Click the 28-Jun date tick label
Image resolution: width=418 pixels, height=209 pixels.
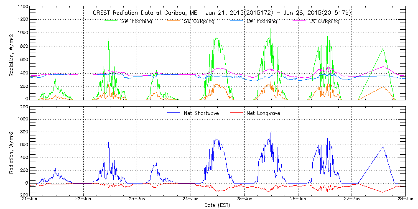[405, 199]
